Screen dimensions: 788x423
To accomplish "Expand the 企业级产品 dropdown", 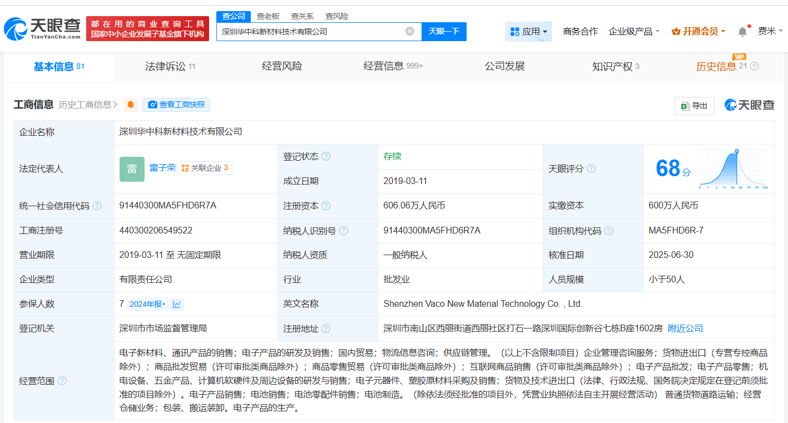I will pos(631,32).
